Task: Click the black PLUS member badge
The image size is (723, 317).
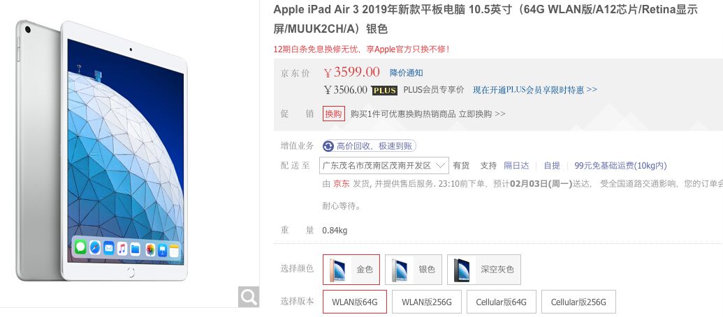Action: (x=385, y=90)
